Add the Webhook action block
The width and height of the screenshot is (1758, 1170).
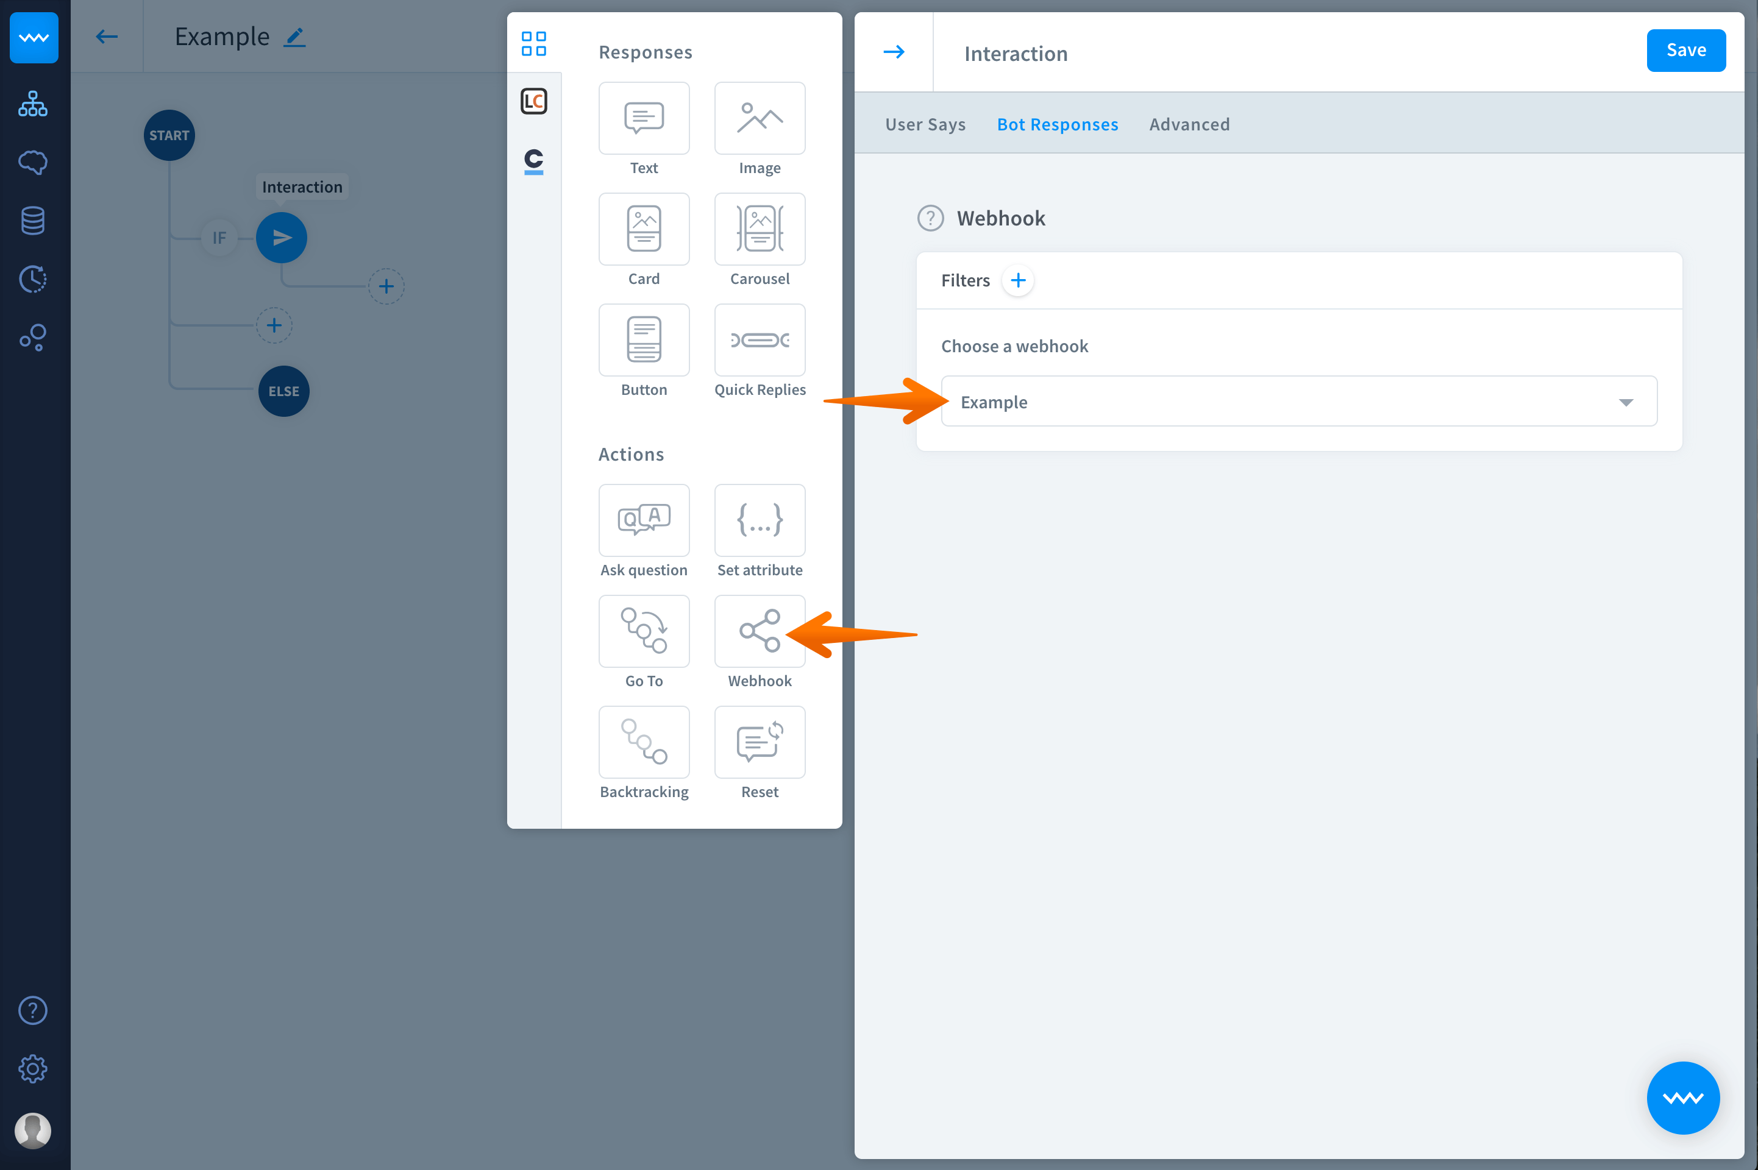pos(759,631)
